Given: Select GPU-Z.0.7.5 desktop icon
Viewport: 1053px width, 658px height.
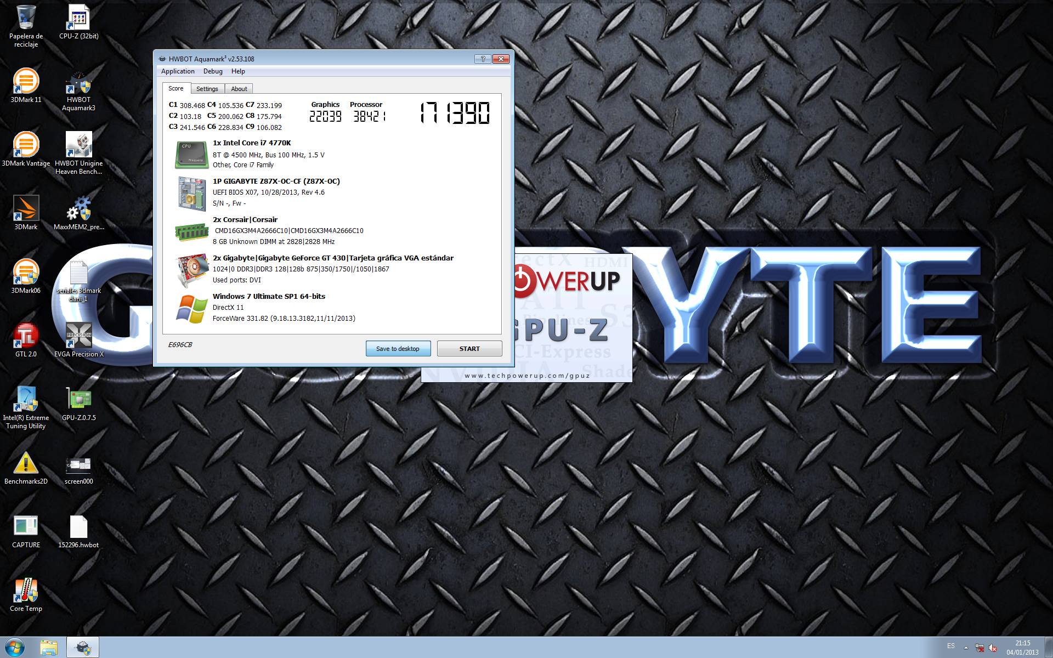Looking at the screenshot, I should pos(78,404).
